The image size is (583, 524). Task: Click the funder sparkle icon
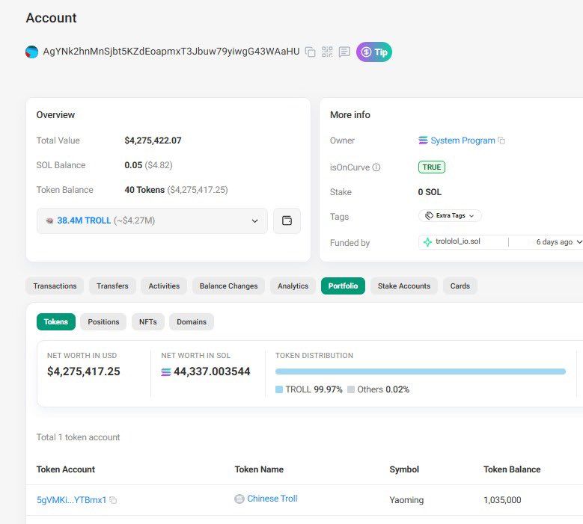click(427, 242)
